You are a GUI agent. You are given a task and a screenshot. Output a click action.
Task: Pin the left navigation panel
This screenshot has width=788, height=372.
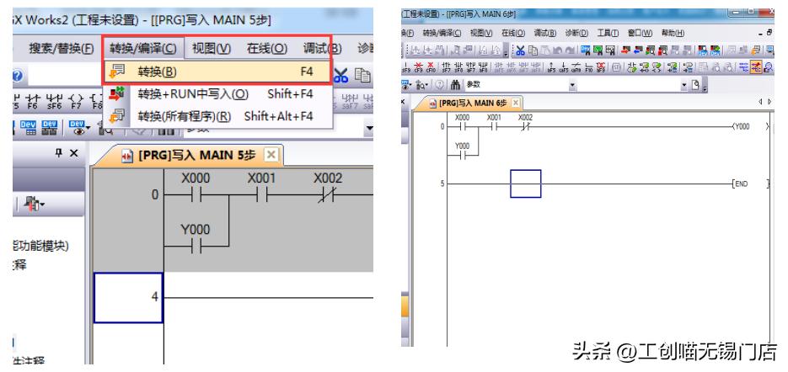click(59, 153)
